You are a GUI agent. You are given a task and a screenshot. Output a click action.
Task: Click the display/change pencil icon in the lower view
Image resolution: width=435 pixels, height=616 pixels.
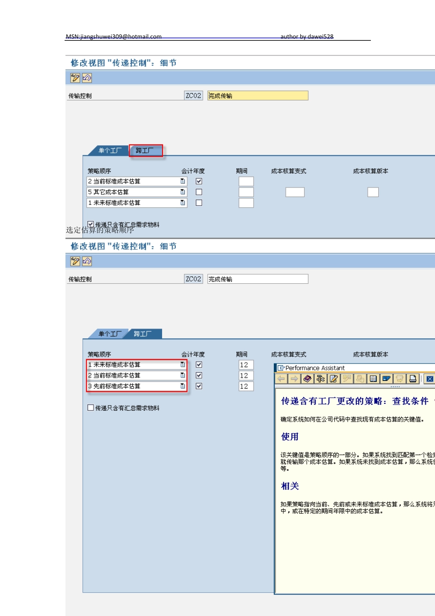pyautogui.click(x=75, y=261)
